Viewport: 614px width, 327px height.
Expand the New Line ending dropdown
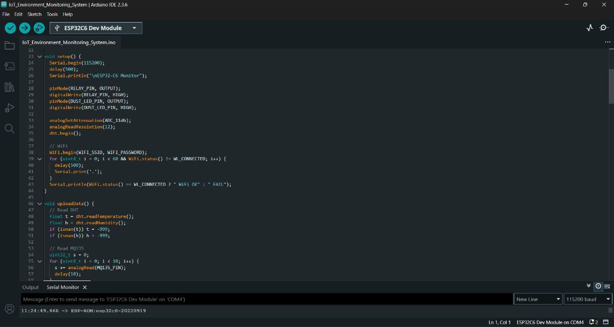[x=537, y=299]
